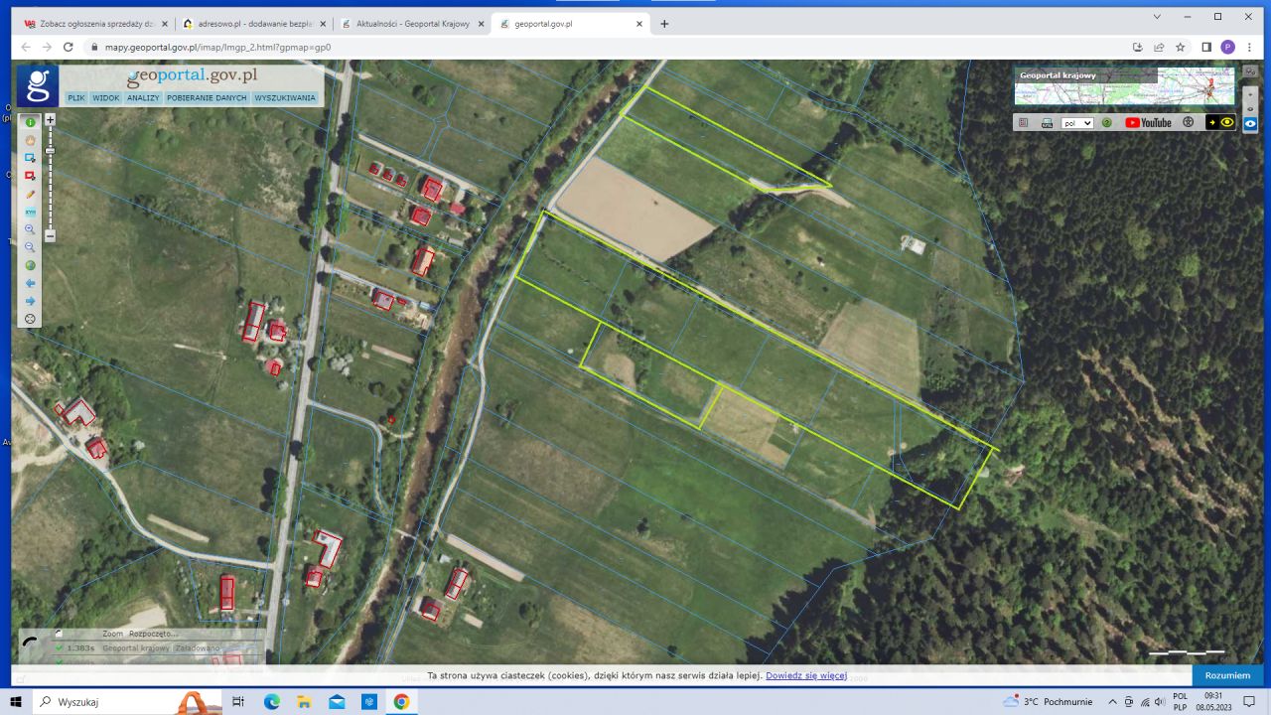Open the 'Dowiedz się więcej' cookie link
Screen dimensions: 1271x715
point(806,675)
